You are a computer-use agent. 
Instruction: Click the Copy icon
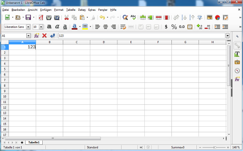pyautogui.click(x=74, y=17)
